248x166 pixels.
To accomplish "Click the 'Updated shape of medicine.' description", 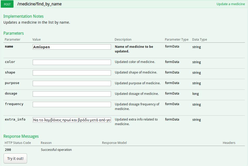I will [136, 72].
